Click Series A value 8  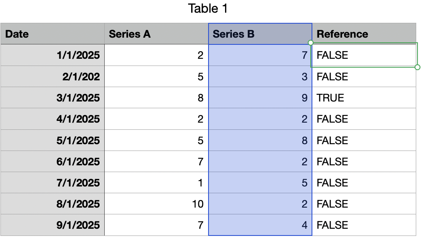click(x=156, y=98)
